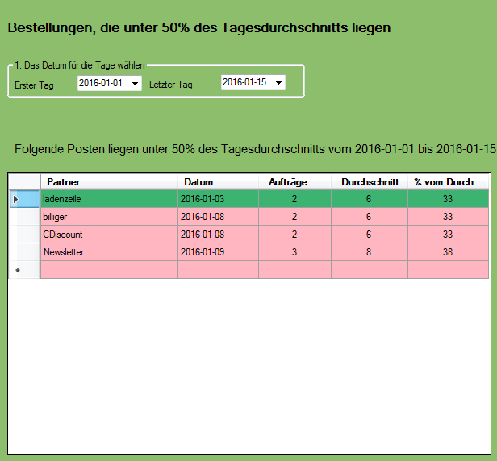Click Aufträge value 2 in billiger row
The height and width of the screenshot is (461, 497).
click(x=294, y=217)
